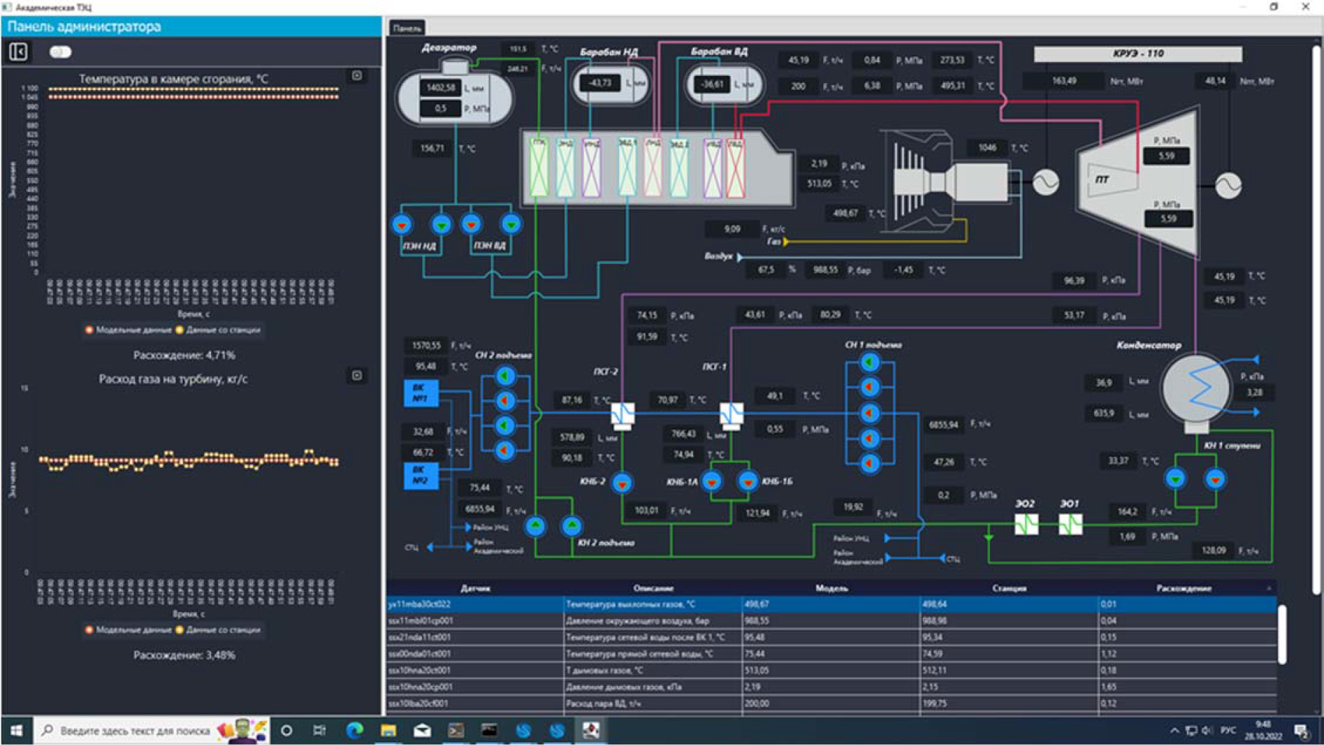Sort table by Модель column
1324x745 pixels.
(x=832, y=588)
